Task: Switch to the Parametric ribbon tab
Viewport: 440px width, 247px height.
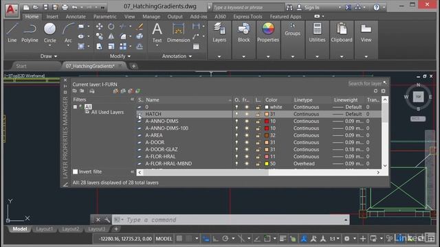Action: coord(105,16)
